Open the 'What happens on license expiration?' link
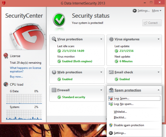The height and width of the screenshot is (137, 166). (x=25, y=70)
